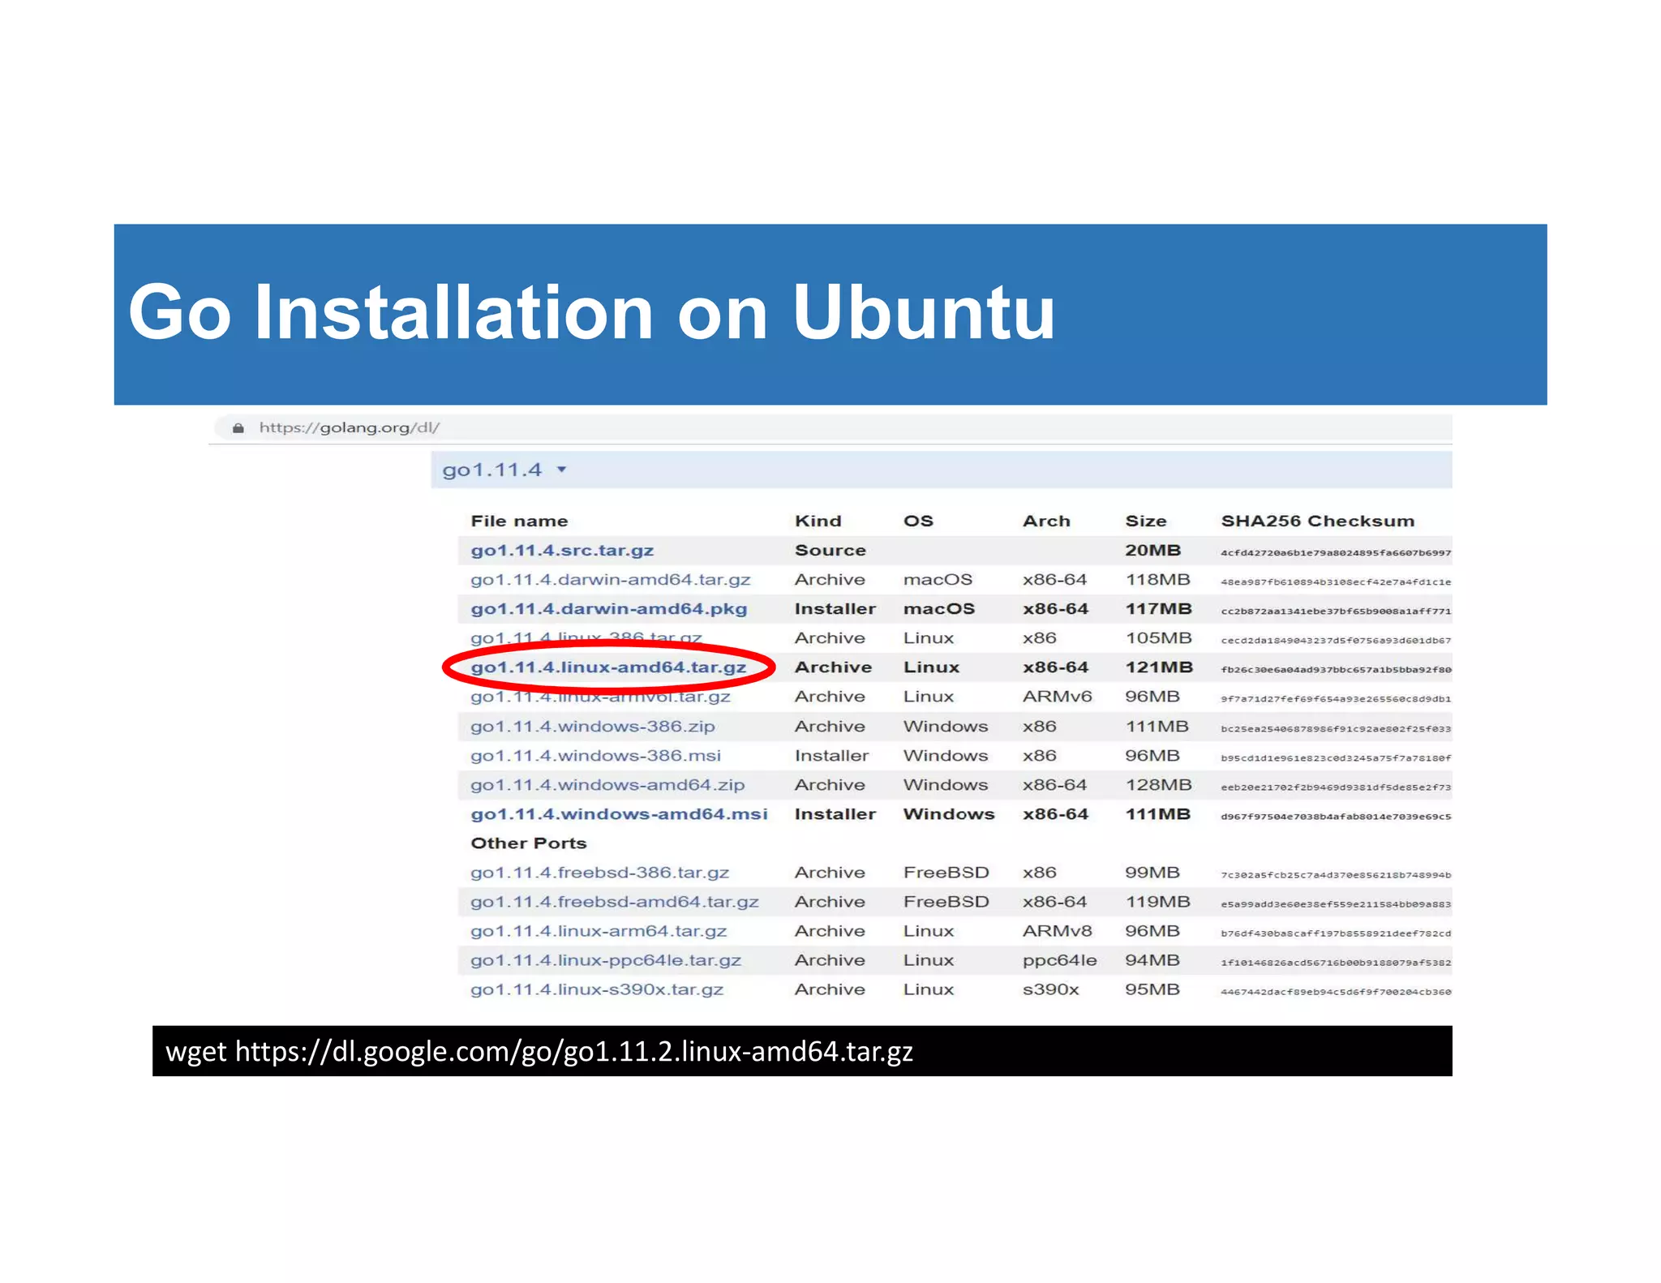Screen dimensions: 1661x1283
Task: Open go1.11.4.linux-ppc64le.tar.gz link
Action: point(606,959)
